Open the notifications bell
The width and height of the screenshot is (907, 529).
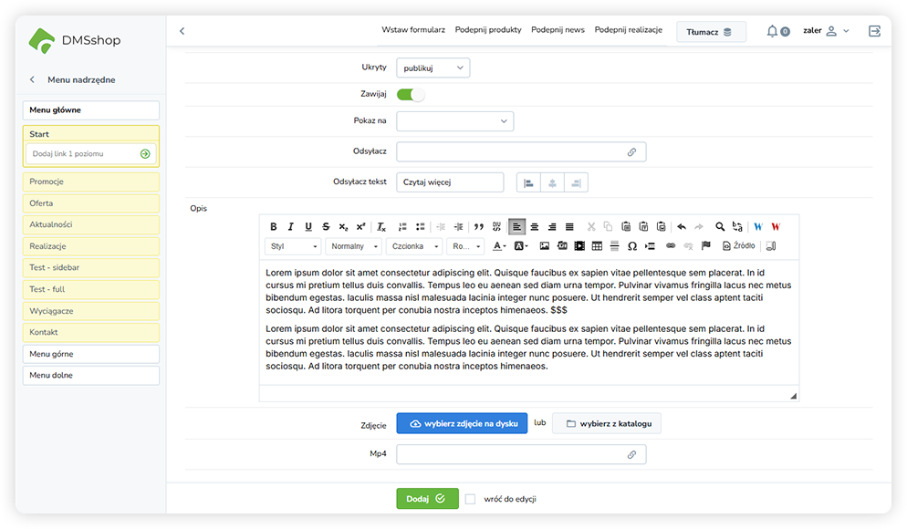click(x=773, y=31)
